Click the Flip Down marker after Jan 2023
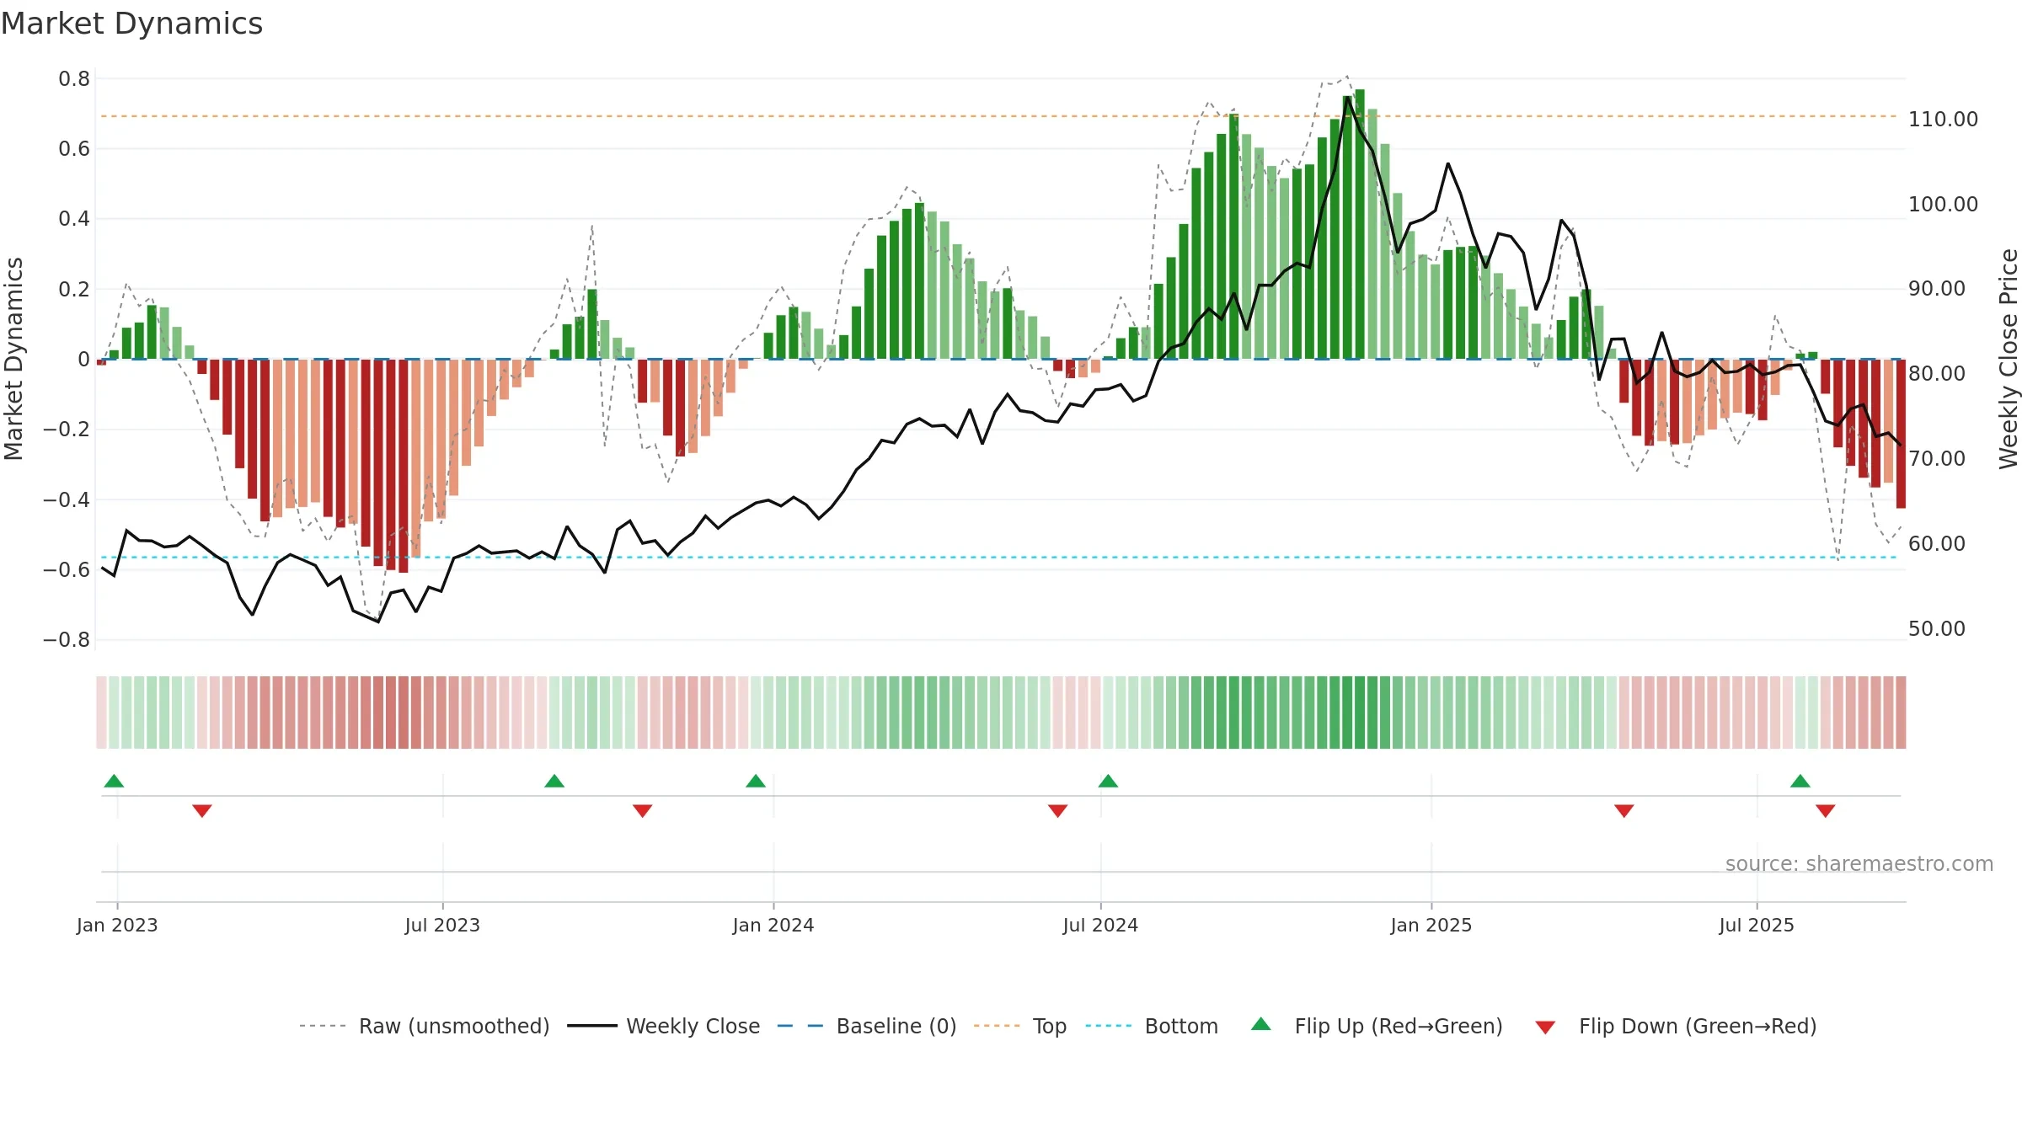This screenshot has width=2022, height=1137. click(202, 811)
